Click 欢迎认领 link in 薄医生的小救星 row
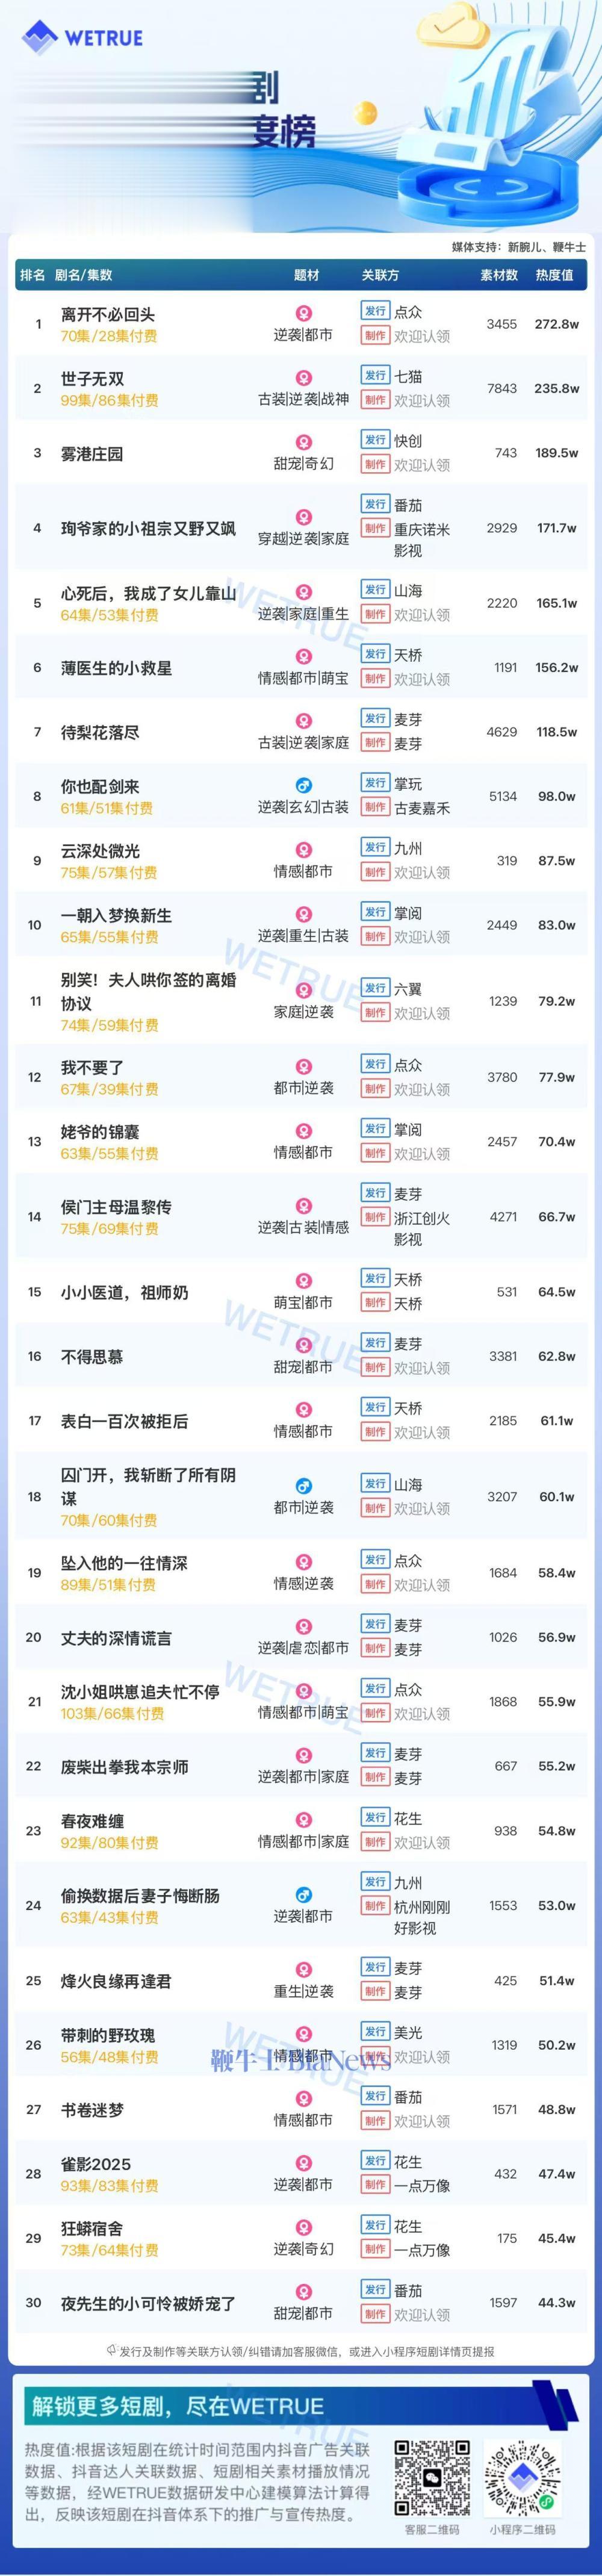Image resolution: width=602 pixels, height=2576 pixels. (421, 679)
